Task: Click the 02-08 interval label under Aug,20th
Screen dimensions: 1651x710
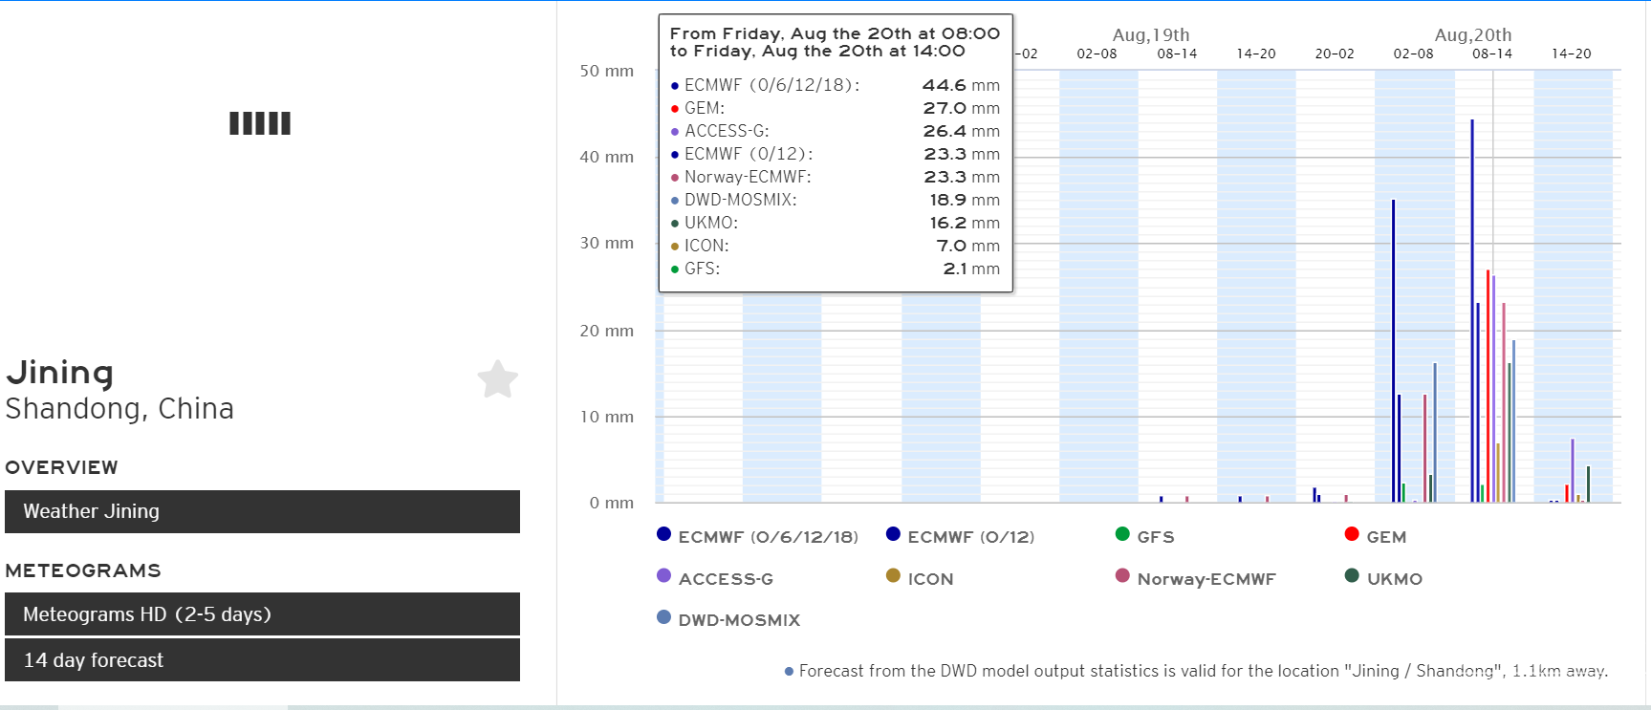Action: 1413,54
